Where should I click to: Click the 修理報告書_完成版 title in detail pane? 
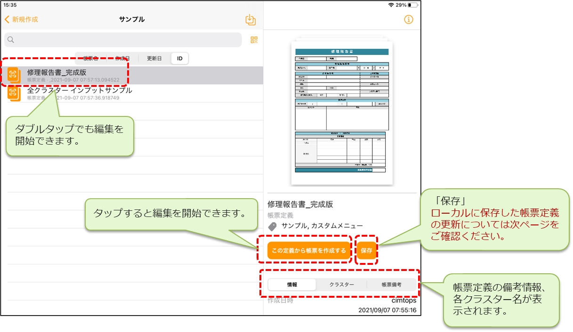(300, 204)
